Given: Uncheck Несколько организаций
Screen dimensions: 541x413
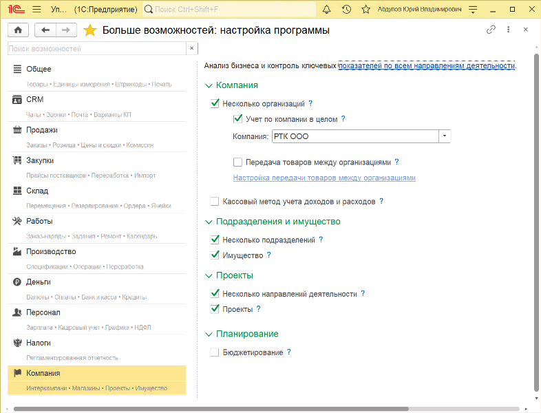Looking at the screenshot, I should (215, 103).
